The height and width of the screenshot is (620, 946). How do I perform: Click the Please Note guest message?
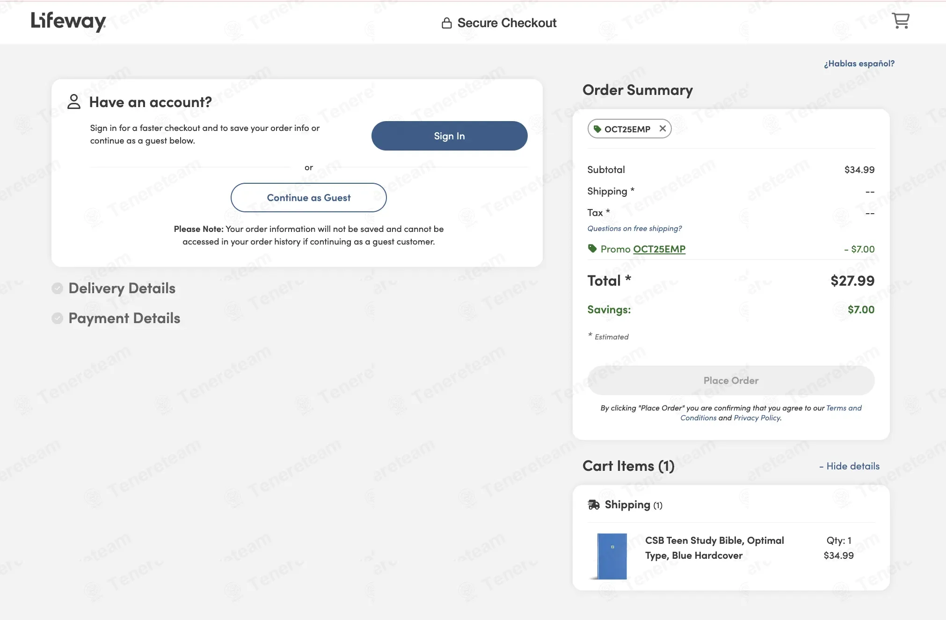pos(309,235)
